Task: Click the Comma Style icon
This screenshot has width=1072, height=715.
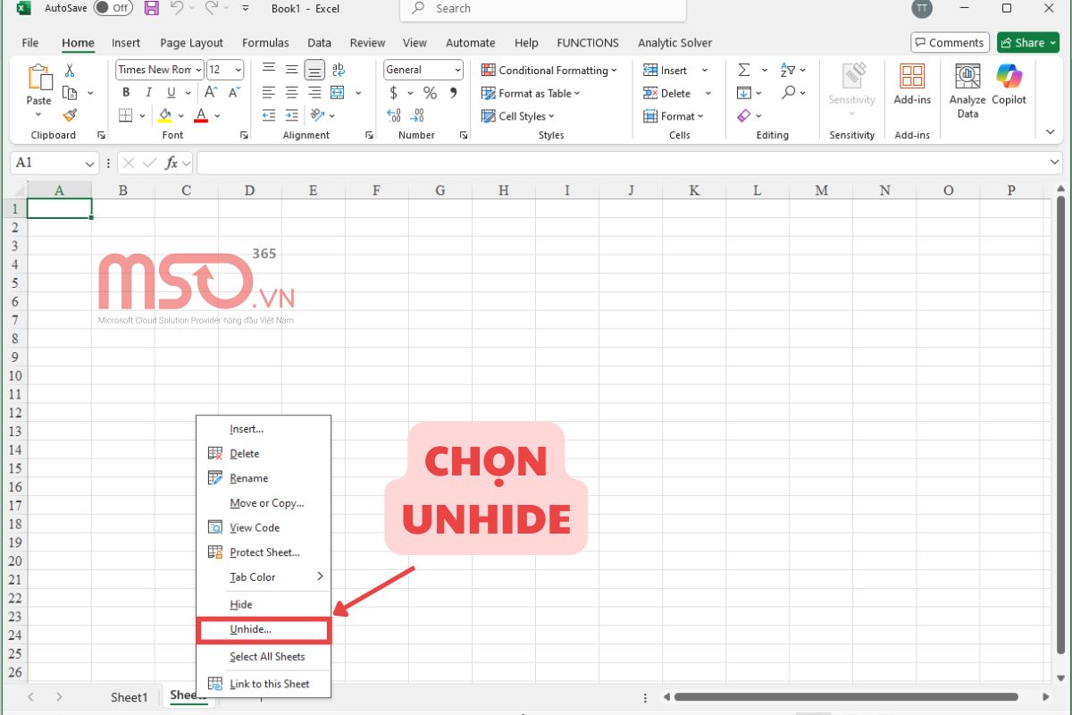Action: point(453,93)
